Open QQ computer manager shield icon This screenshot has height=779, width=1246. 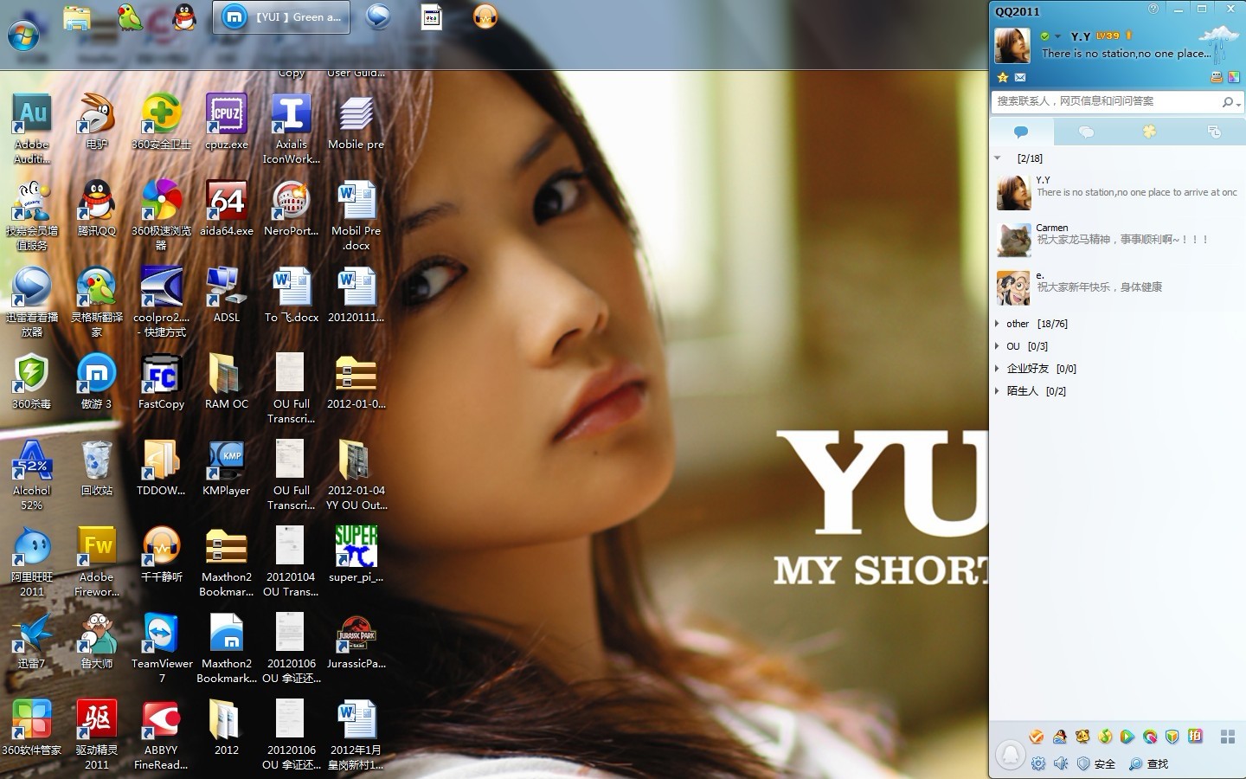[1172, 737]
